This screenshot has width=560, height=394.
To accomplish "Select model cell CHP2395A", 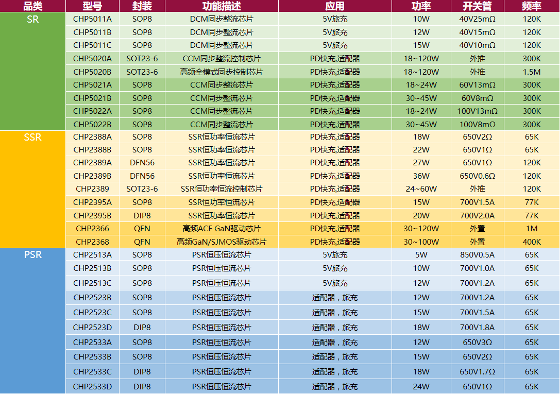I will (93, 202).
